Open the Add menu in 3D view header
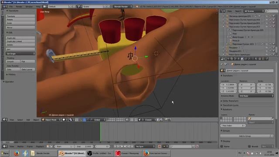 coord(28,120)
